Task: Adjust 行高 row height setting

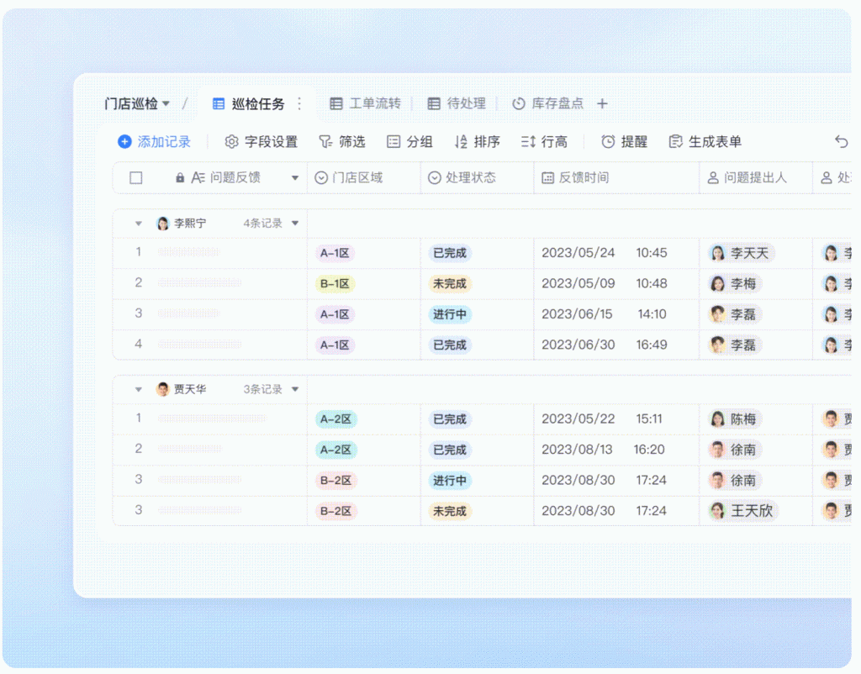Action: coord(544,142)
